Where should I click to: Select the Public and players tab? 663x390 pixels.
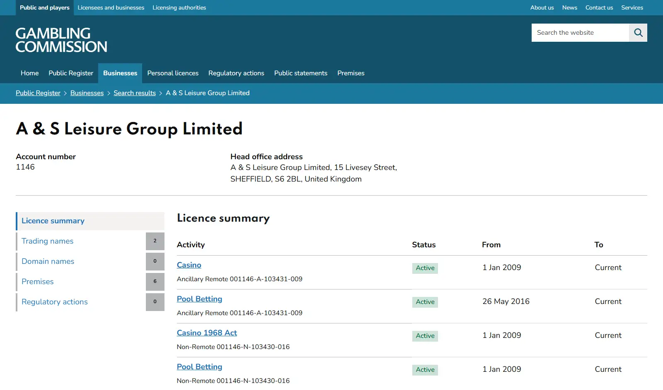[45, 7]
